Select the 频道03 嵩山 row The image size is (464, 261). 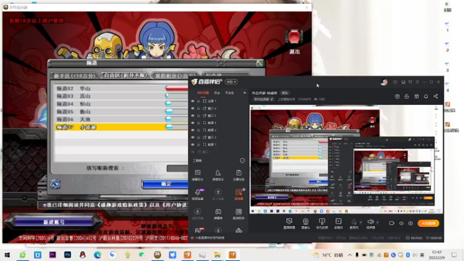coord(122,96)
